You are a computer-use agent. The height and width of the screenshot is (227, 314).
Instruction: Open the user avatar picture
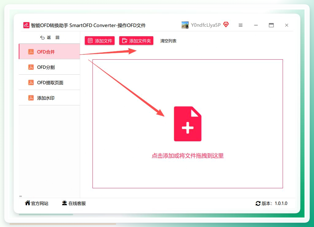coord(185,25)
